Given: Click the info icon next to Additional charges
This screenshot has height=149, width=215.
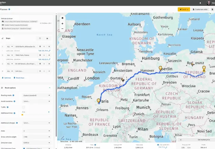Looking at the screenshot, I should point(17,123).
